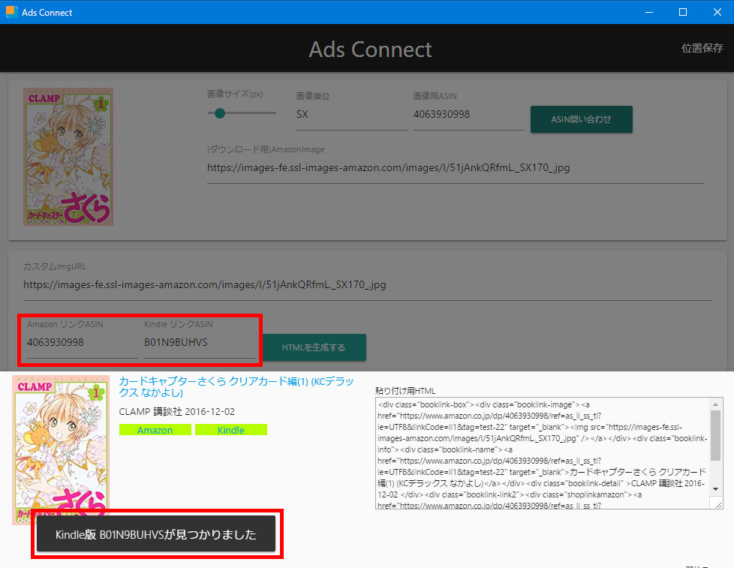
Task: Edit the 画像単位 field showing SX
Action: coord(351,114)
